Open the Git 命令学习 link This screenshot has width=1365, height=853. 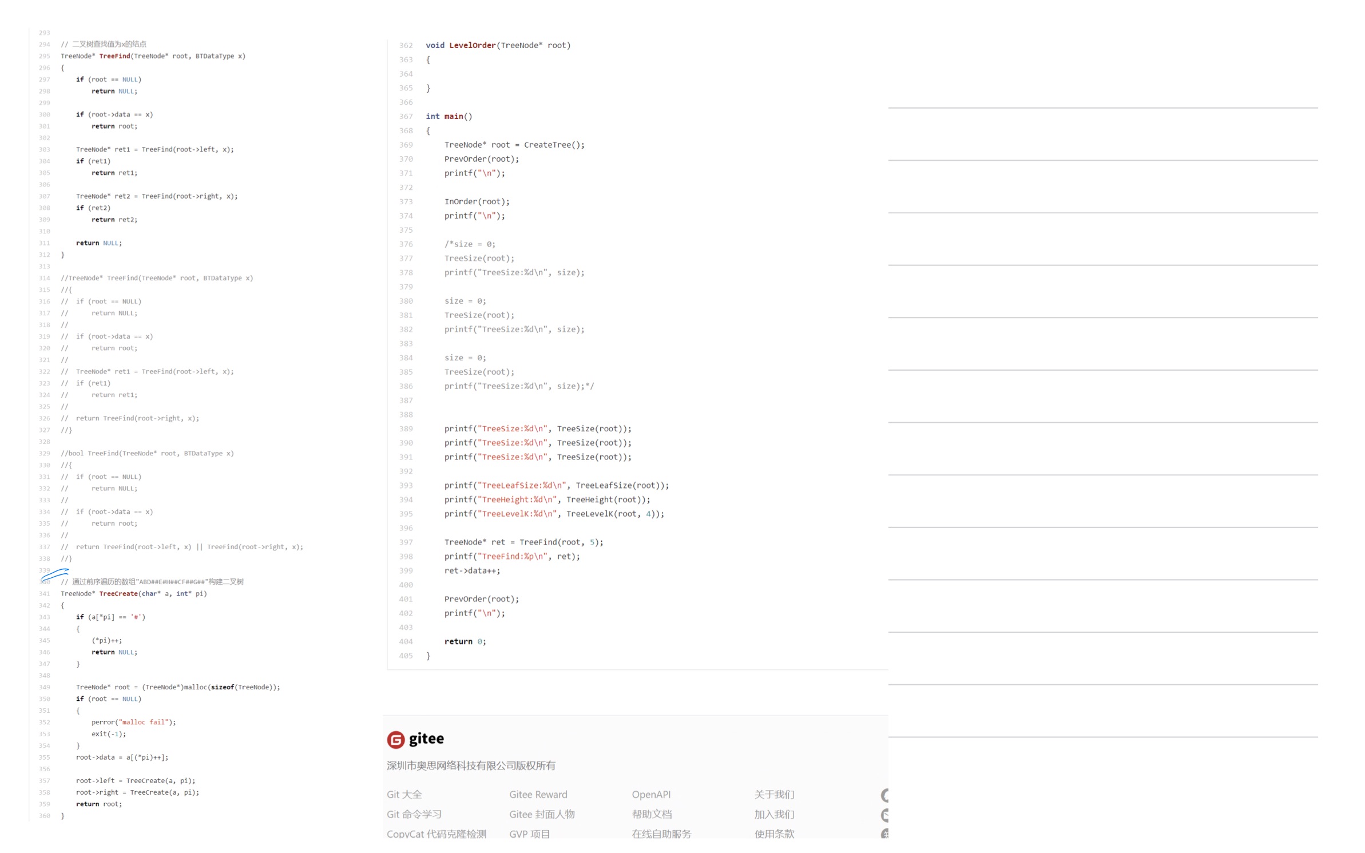[414, 814]
